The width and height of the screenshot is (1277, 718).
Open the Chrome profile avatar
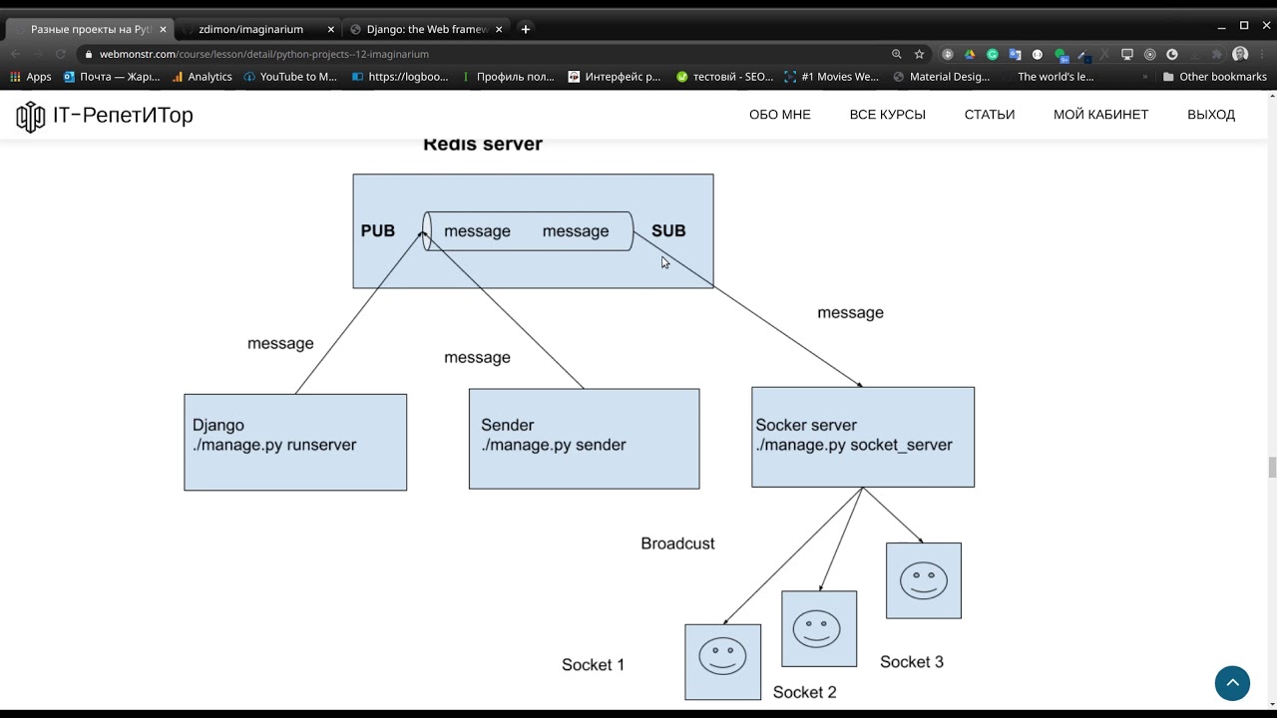1240,54
